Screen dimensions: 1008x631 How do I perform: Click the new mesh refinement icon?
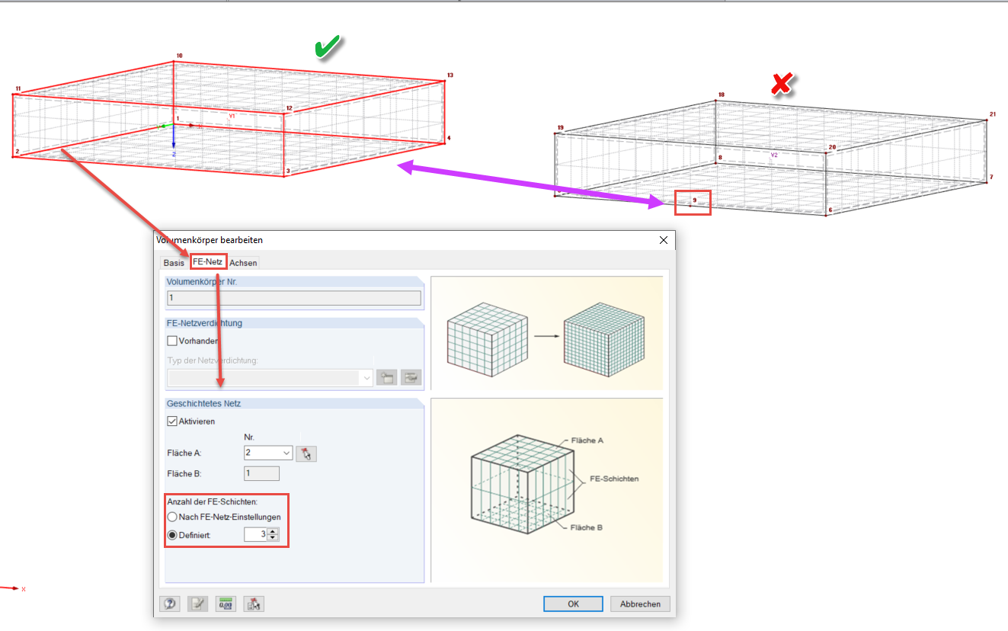coord(386,377)
